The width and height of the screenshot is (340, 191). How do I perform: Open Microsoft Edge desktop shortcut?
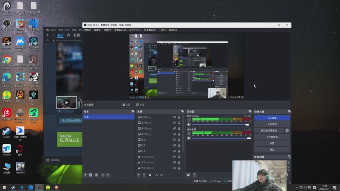7,80
